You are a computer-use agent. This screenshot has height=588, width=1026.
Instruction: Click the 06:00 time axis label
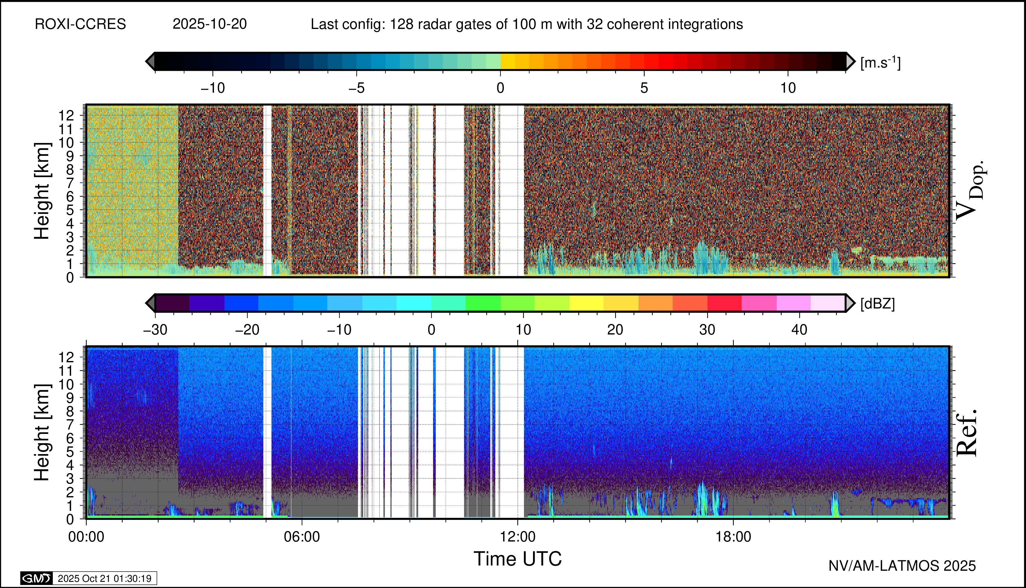[302, 537]
